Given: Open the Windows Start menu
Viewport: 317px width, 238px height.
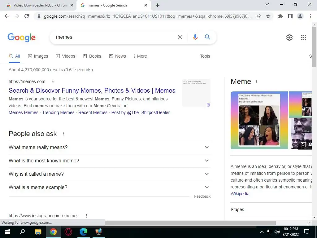Looking at the screenshot, I should pos(7,232).
